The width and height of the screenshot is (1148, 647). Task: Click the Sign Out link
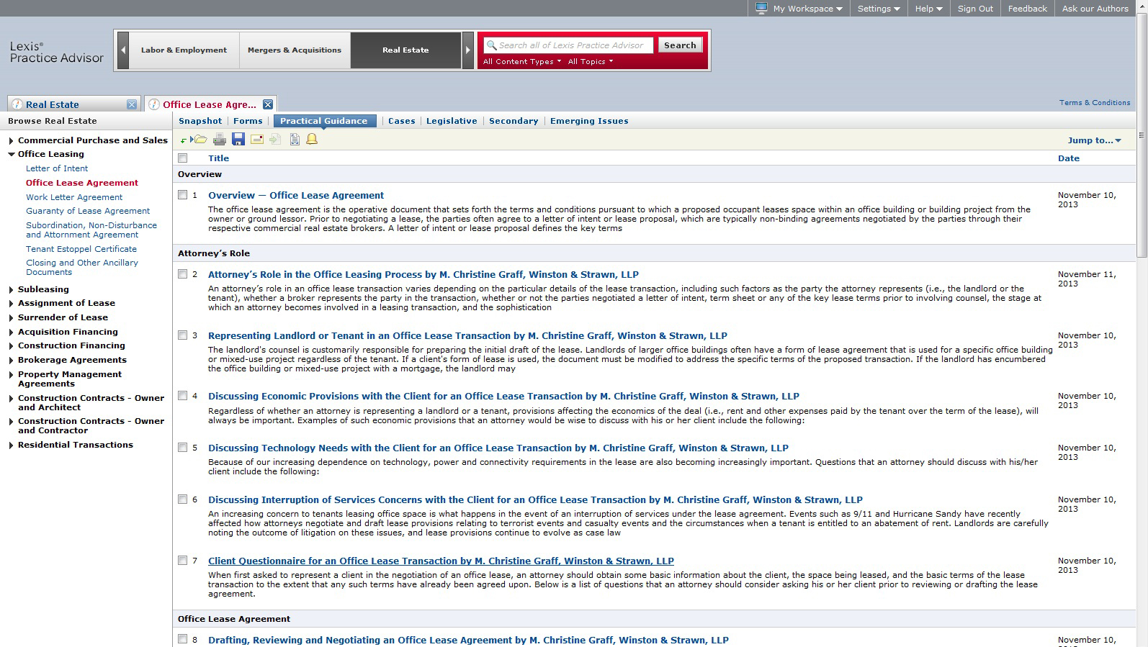[975, 9]
